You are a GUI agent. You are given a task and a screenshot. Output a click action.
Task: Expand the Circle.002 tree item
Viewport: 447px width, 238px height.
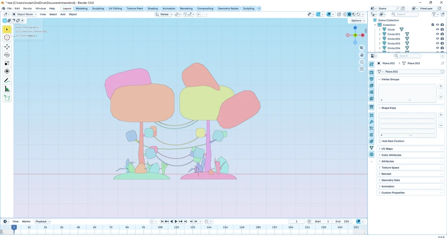pos(380,39)
